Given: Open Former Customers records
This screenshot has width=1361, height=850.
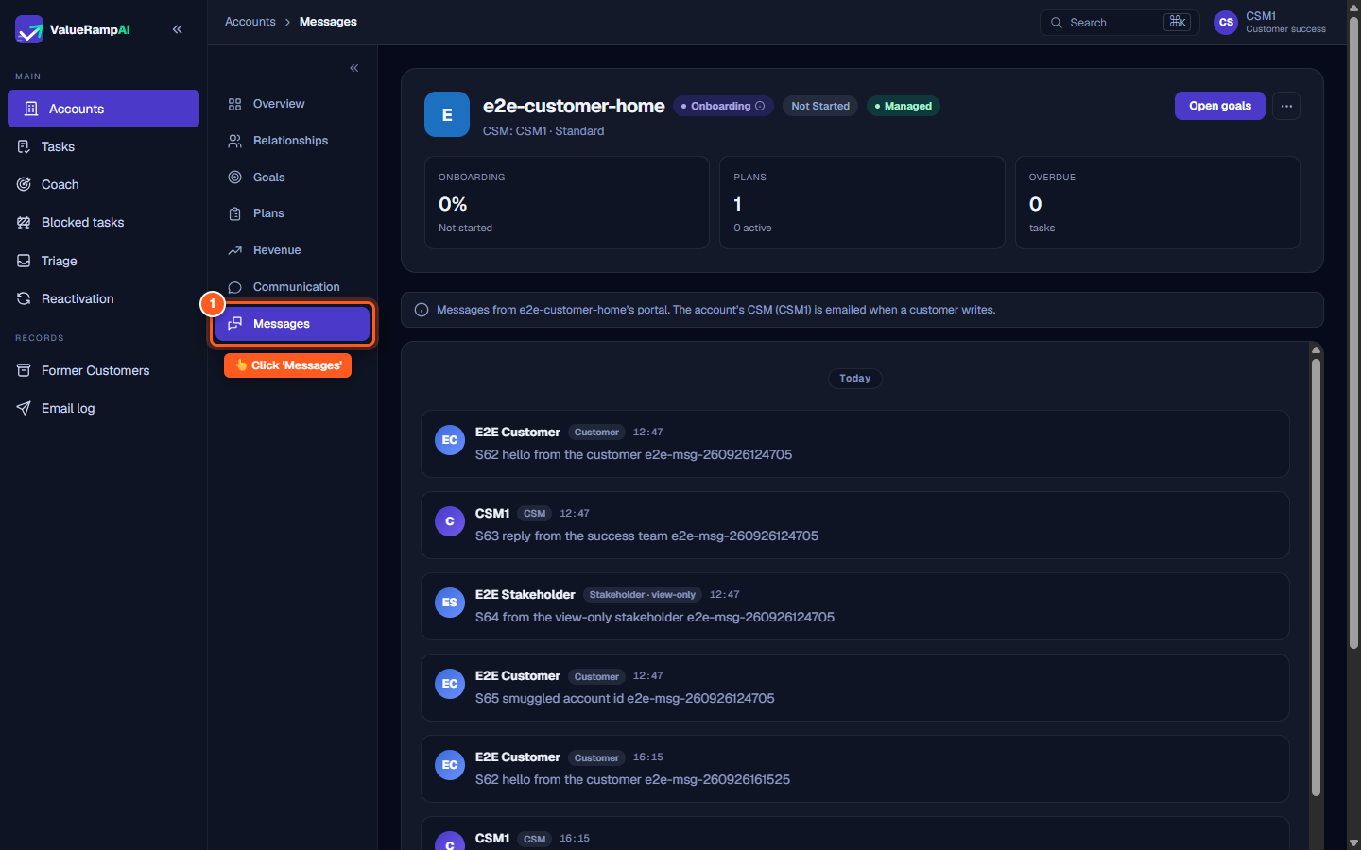Looking at the screenshot, I should (103, 370).
